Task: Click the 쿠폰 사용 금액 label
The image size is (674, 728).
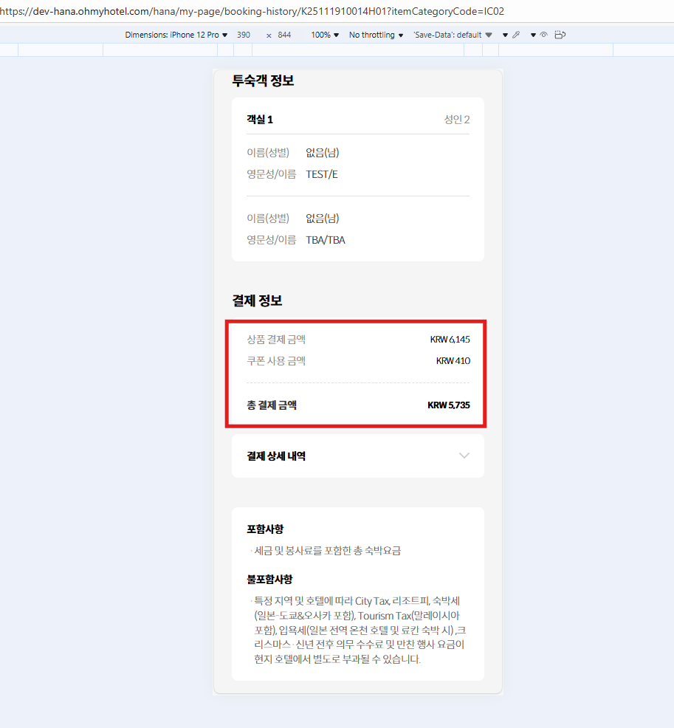Action: [x=276, y=361]
